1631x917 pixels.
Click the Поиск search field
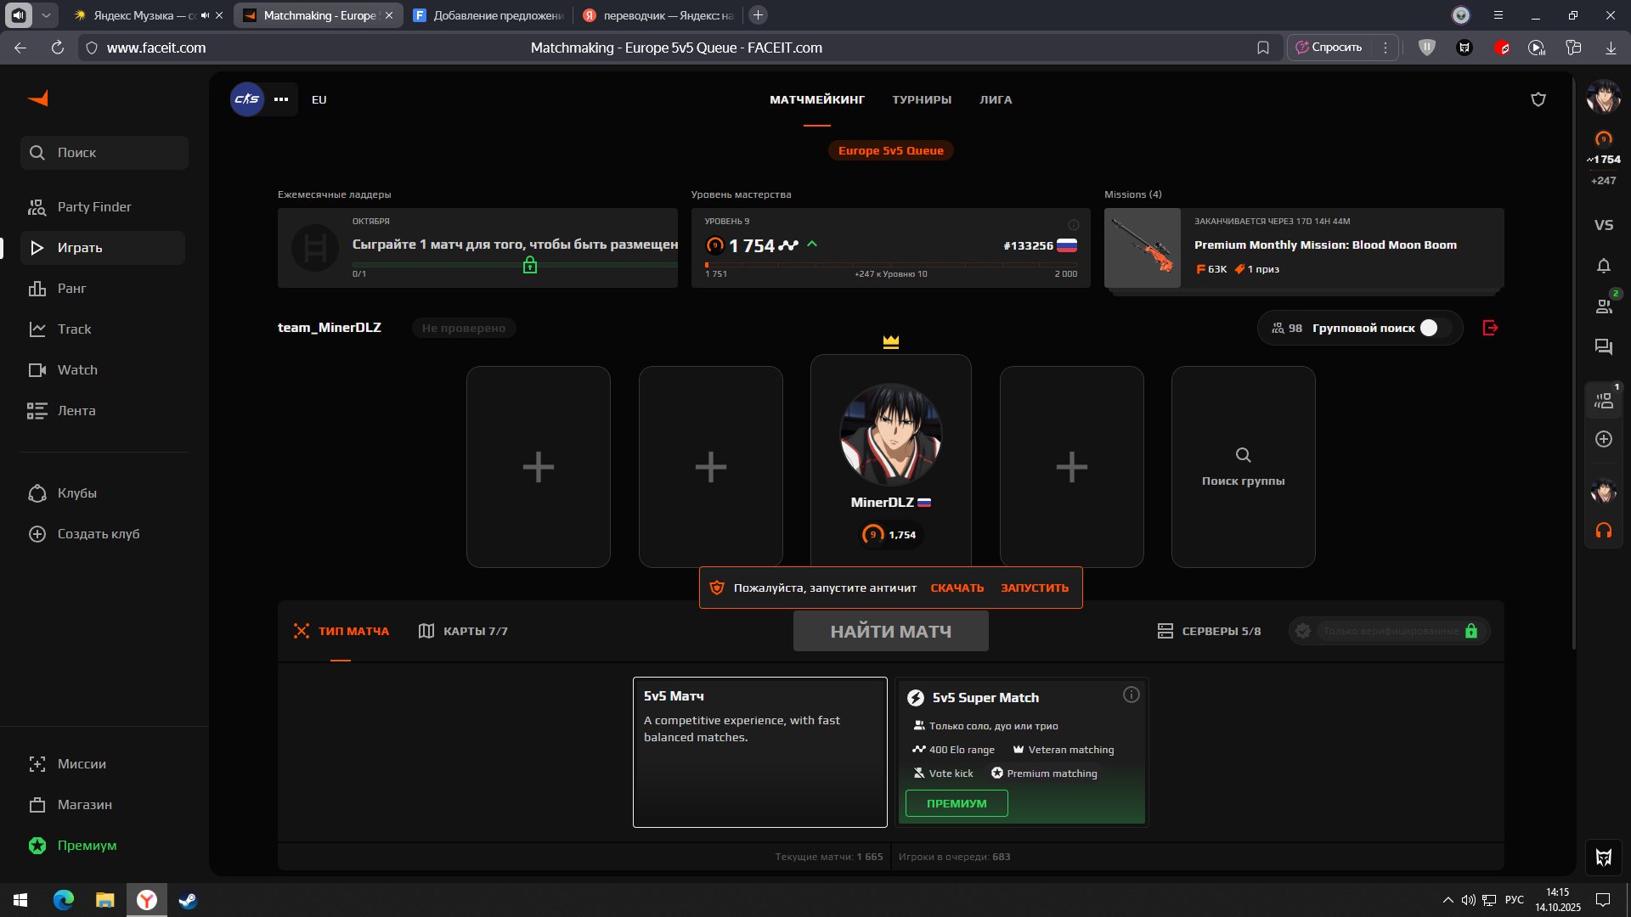pyautogui.click(x=104, y=153)
